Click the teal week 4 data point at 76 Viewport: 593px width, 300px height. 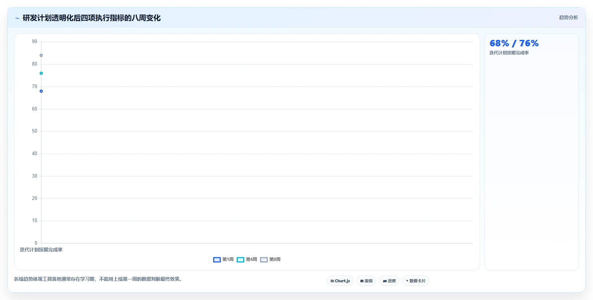pos(41,74)
